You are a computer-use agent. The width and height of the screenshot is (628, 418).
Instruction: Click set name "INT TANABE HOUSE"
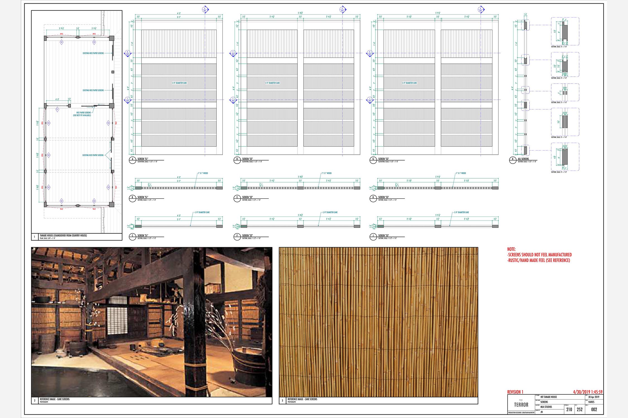pos(548,397)
